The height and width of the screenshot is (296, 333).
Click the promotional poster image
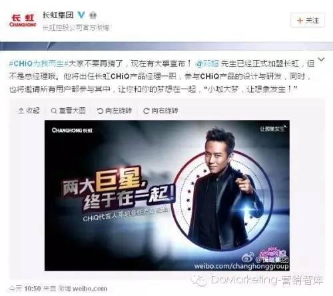(x=167, y=195)
